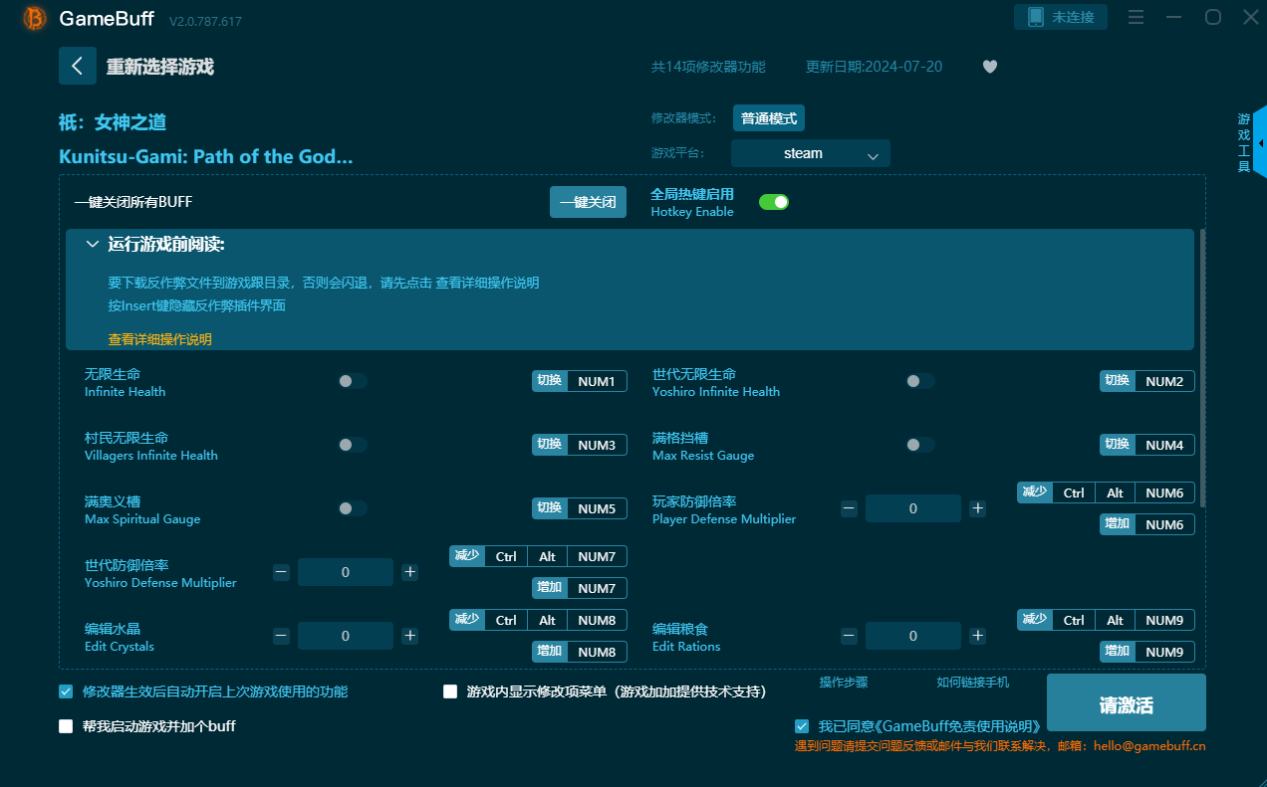Click minus for Yoshiro Defense Multiplier
Screen dimensions: 1267x787
coord(281,572)
